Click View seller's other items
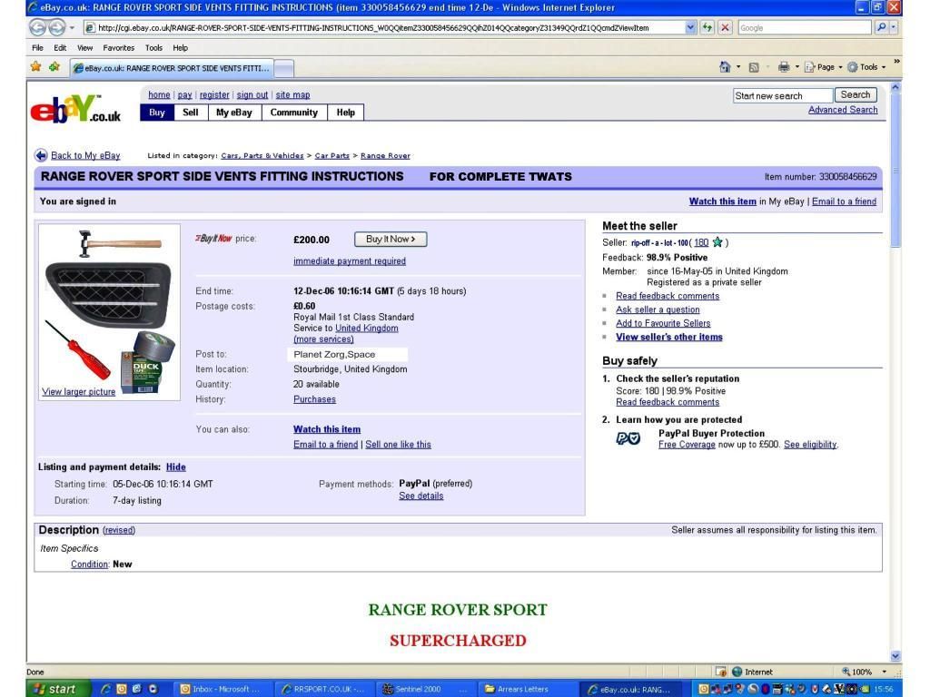The width and height of the screenshot is (930, 697). click(669, 337)
